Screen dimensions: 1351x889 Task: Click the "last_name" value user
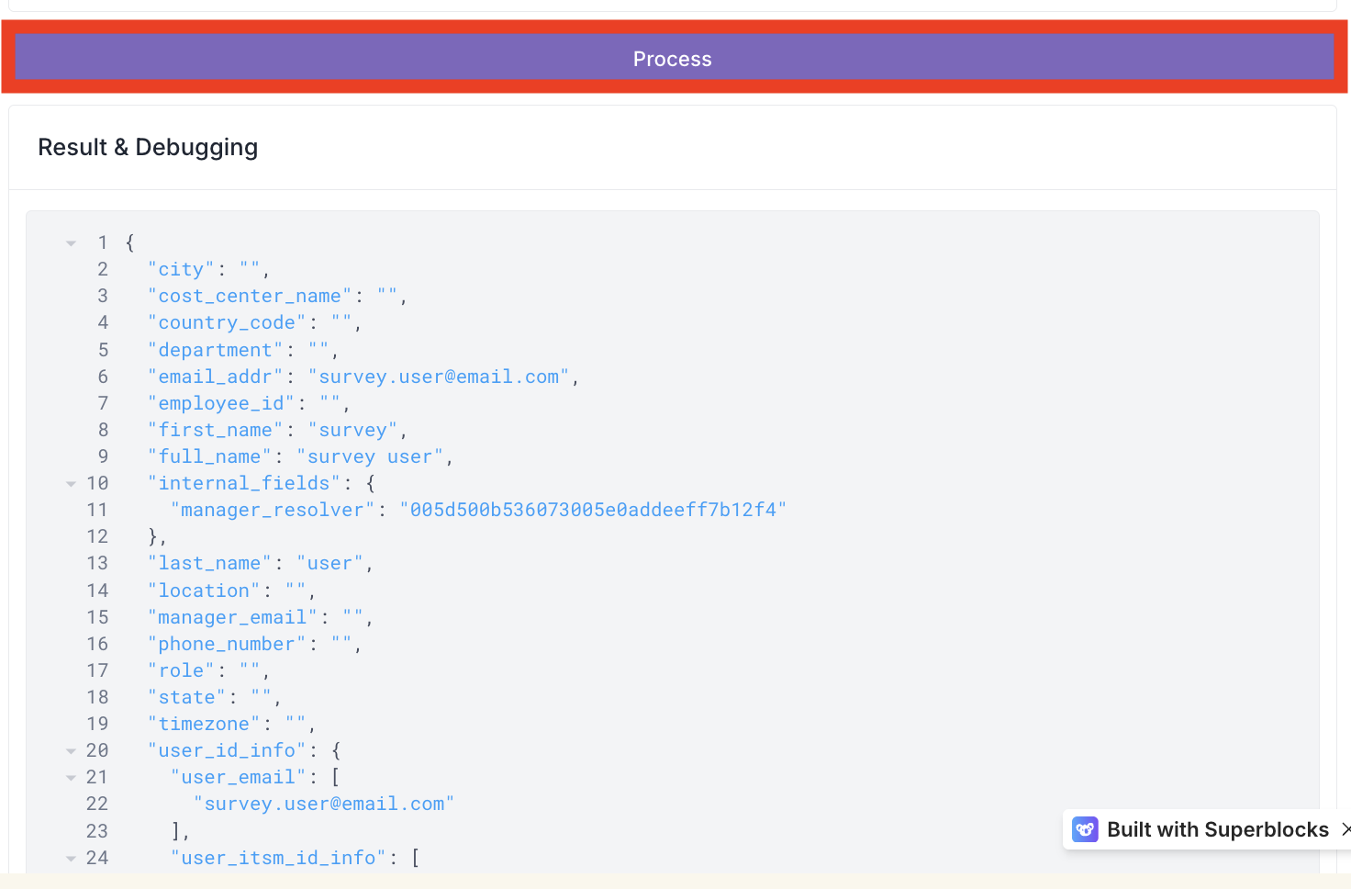point(329,563)
